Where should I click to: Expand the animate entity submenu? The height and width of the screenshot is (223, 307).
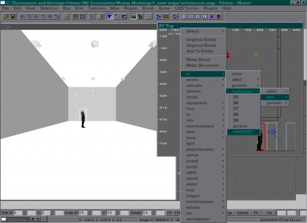click(203, 85)
